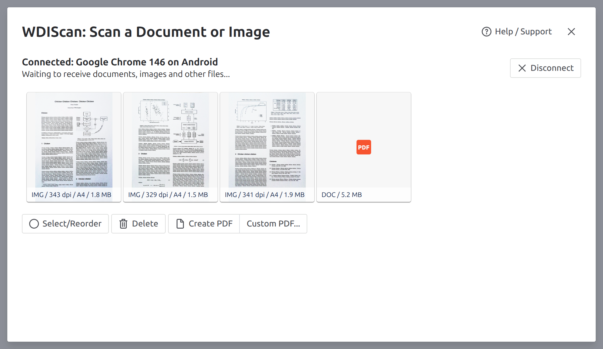Close the WDIScan dialog with X

tap(571, 32)
